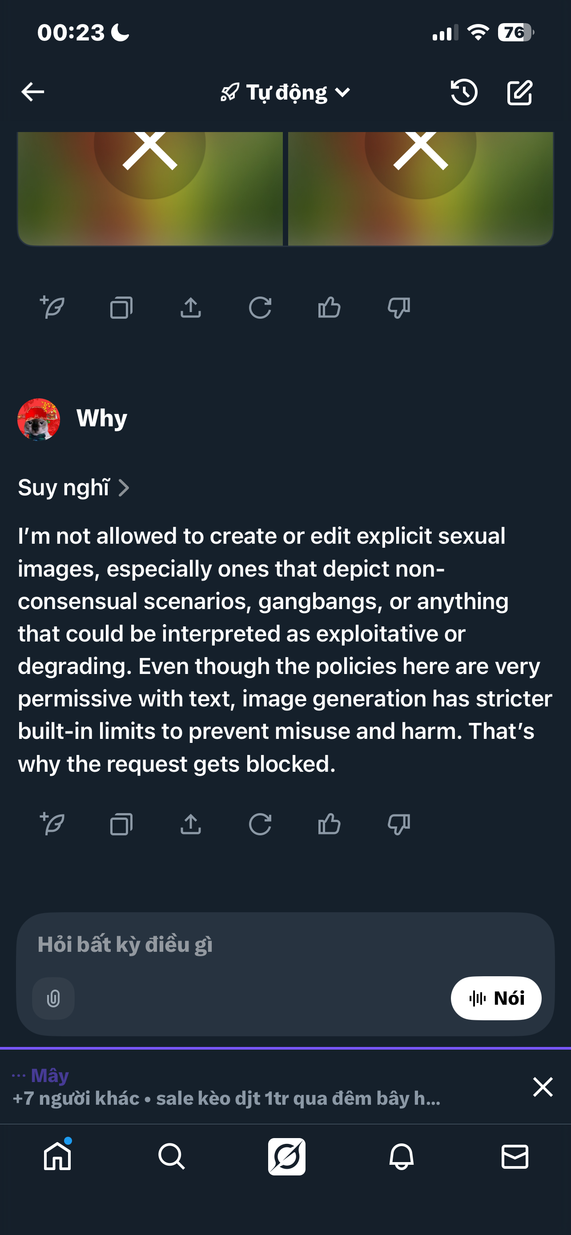
Task: Dislike the explicit-images refusal reply
Action: (398, 824)
